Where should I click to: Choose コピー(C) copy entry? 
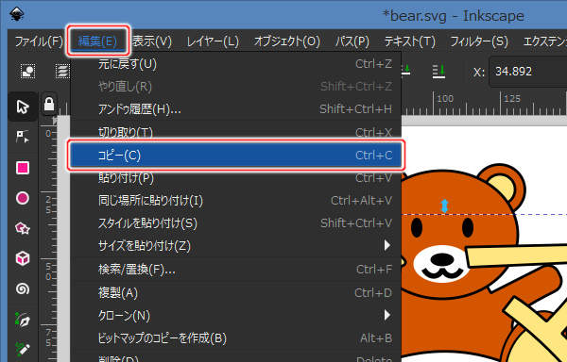click(x=235, y=155)
